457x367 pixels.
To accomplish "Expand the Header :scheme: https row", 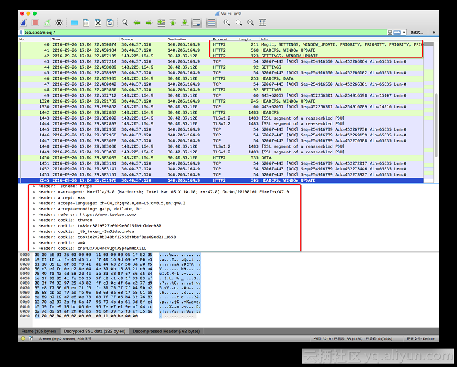I will pyautogui.click(x=34, y=186).
